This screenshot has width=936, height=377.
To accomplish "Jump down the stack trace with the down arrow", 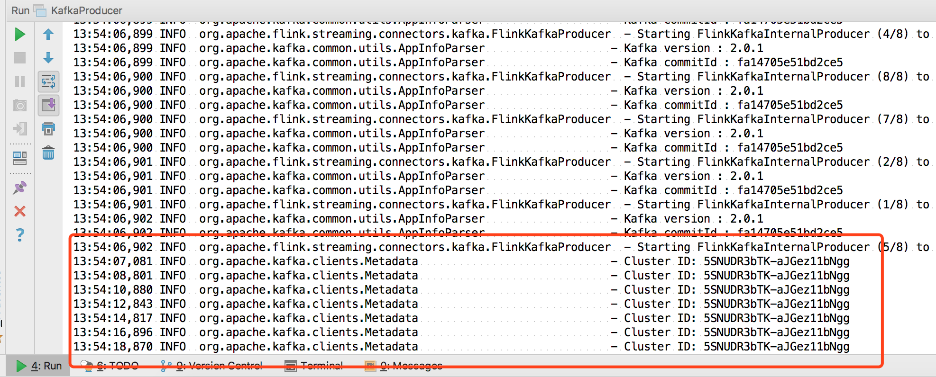I will point(48,58).
